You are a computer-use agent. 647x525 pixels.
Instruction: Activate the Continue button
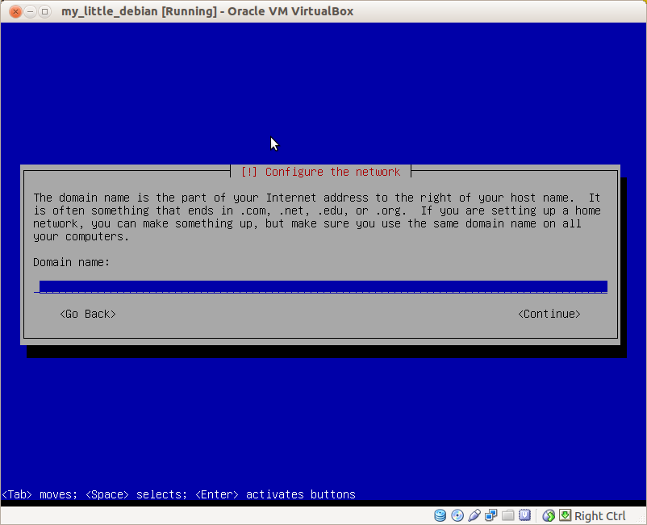(549, 315)
